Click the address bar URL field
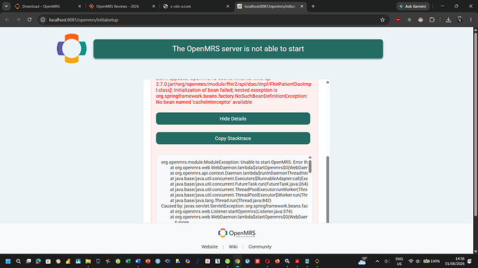Screen dimensions: 478x268 [x=213, y=19]
